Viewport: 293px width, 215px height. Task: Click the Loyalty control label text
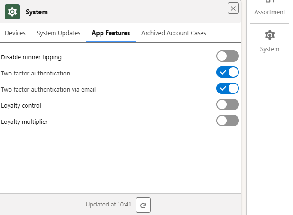click(x=21, y=106)
